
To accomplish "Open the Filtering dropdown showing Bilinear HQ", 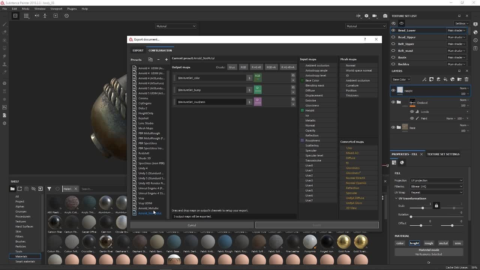I will [x=436, y=186].
